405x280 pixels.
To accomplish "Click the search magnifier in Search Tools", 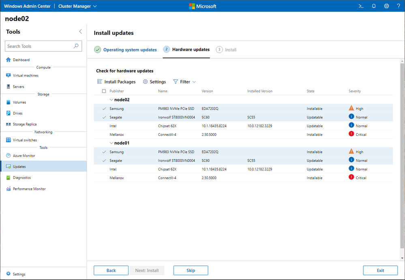I will [76, 46].
